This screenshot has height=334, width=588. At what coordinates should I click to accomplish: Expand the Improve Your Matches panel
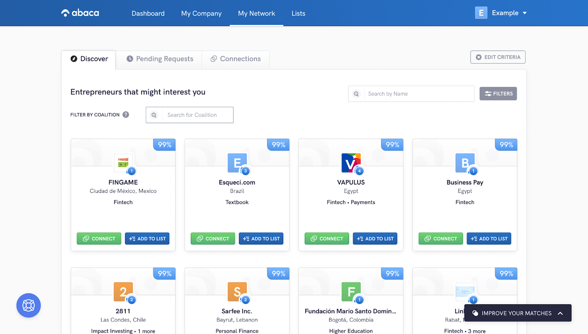tap(518, 313)
